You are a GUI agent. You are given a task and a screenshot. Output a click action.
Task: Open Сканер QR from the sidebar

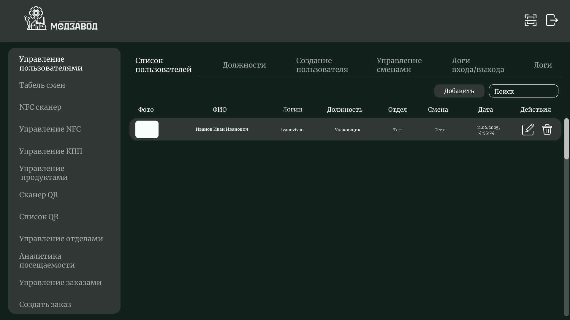39,195
